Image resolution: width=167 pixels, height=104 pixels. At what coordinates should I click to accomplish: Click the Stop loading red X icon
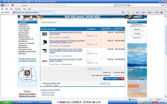tap(125, 5)
